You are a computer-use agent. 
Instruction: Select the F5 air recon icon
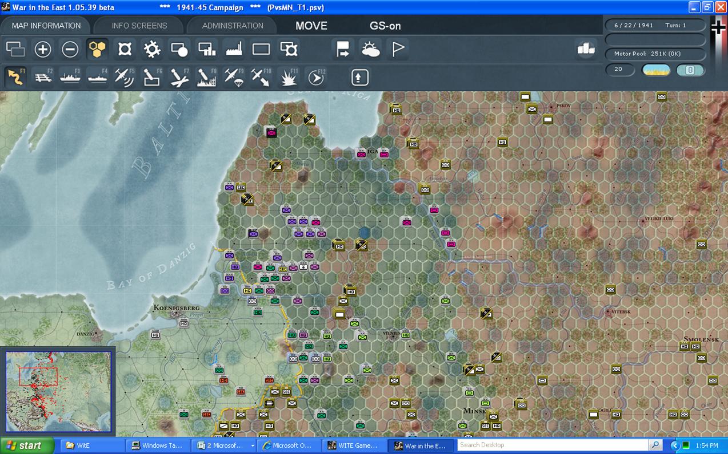click(x=125, y=76)
